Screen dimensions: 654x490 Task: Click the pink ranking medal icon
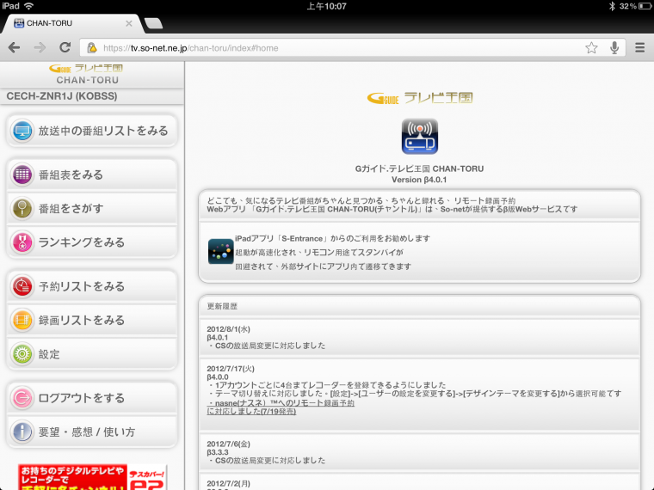(22, 242)
